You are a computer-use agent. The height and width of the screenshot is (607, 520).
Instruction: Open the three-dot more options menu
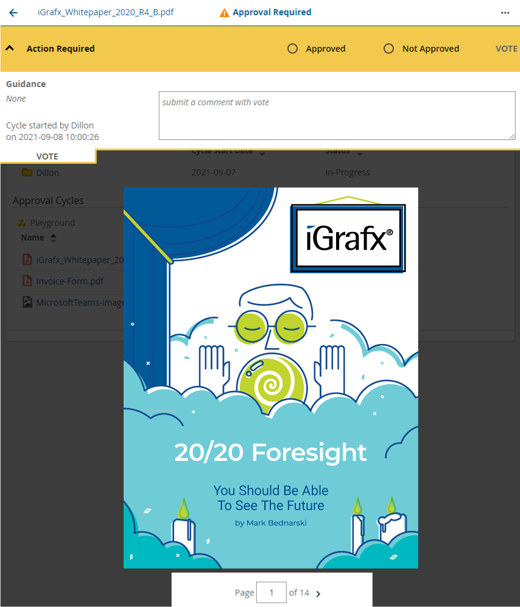(505, 13)
